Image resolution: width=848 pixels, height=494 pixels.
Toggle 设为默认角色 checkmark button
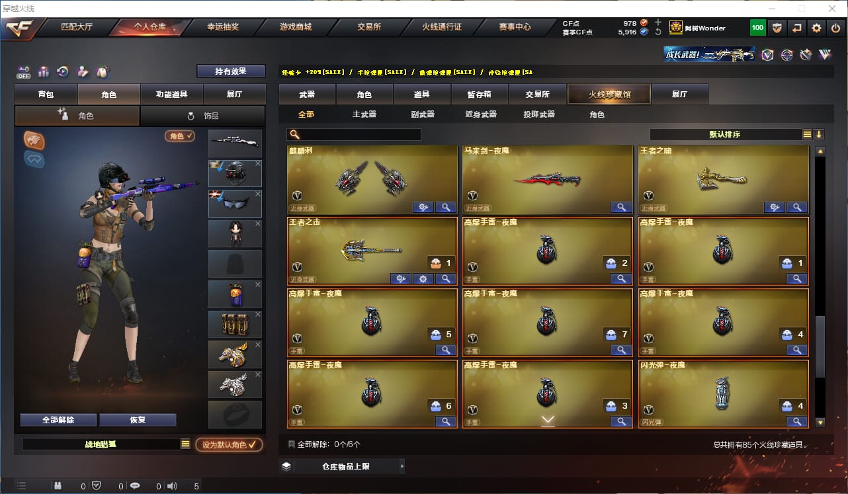point(229,444)
